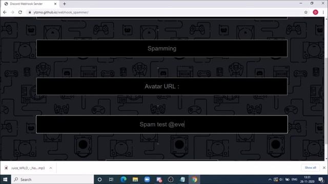Click the ENG language indicator
The image size is (328, 184).
(x=294, y=179)
